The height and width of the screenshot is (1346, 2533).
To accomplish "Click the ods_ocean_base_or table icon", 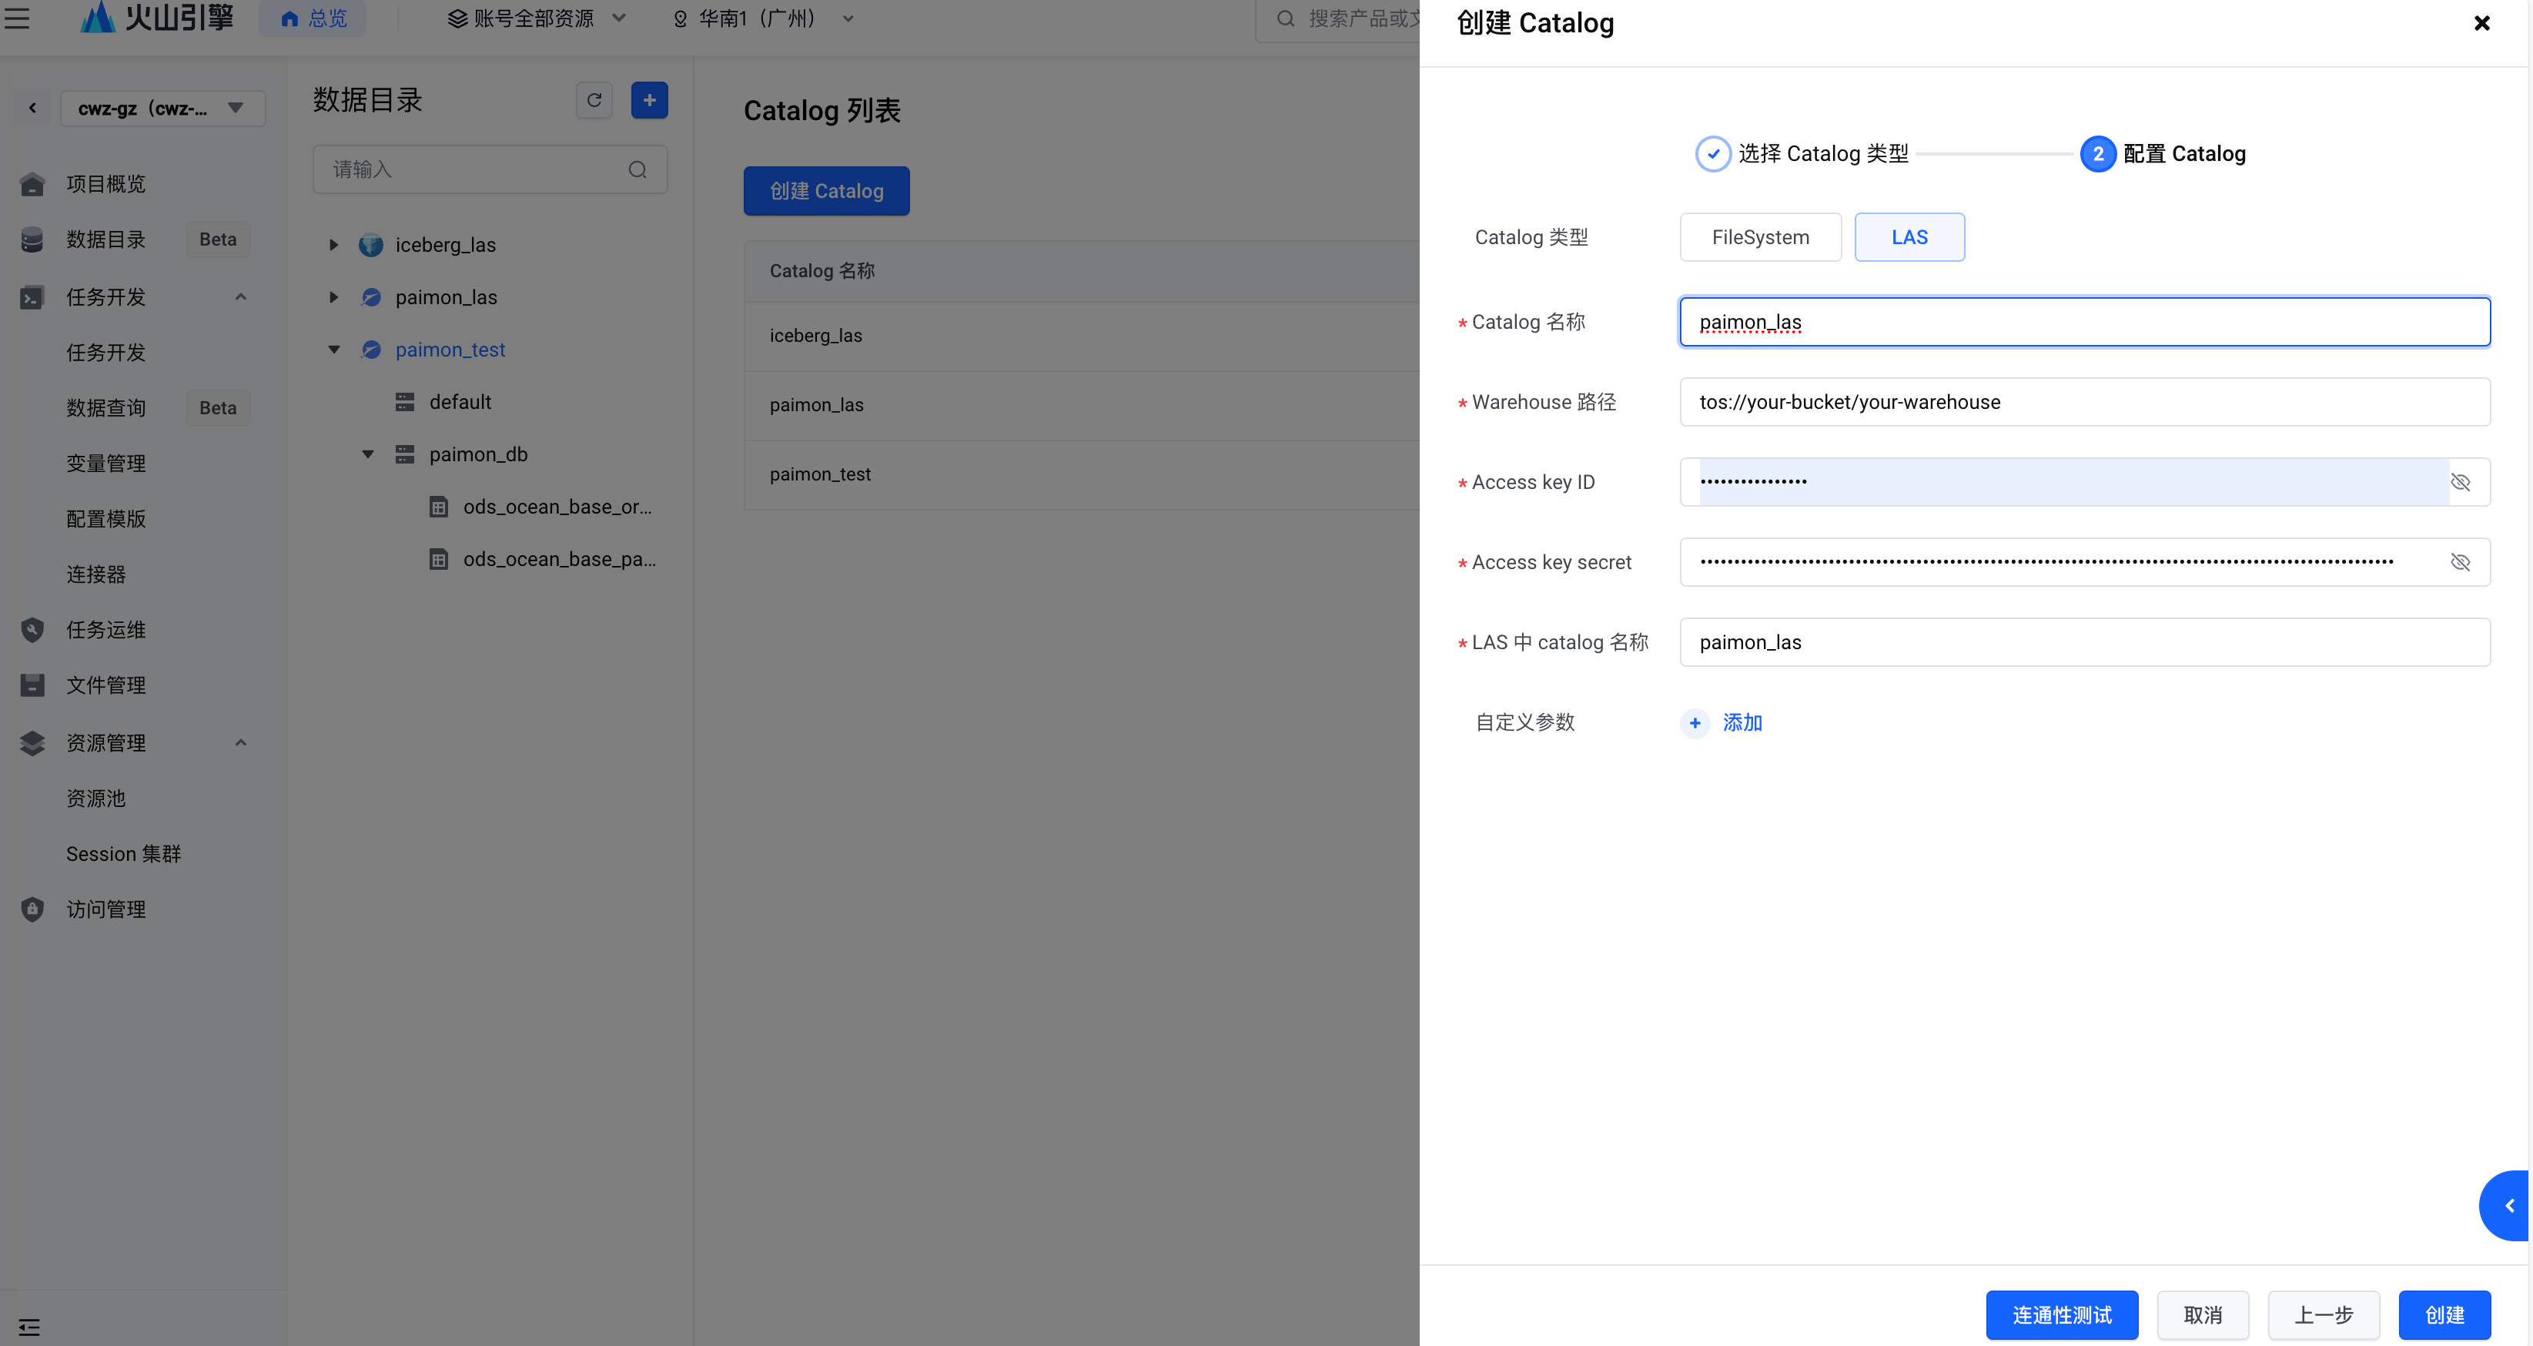I will (x=439, y=507).
